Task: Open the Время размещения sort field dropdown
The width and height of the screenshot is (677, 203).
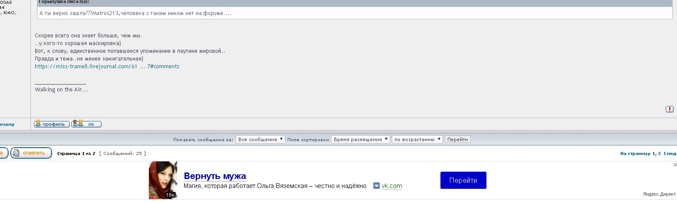Action: pyautogui.click(x=360, y=139)
